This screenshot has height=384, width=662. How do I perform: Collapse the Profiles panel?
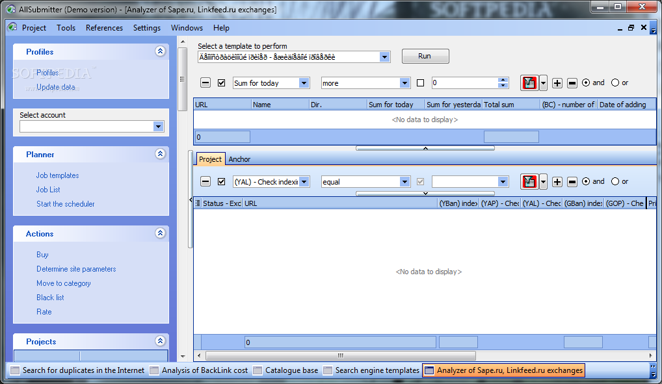pyautogui.click(x=160, y=51)
